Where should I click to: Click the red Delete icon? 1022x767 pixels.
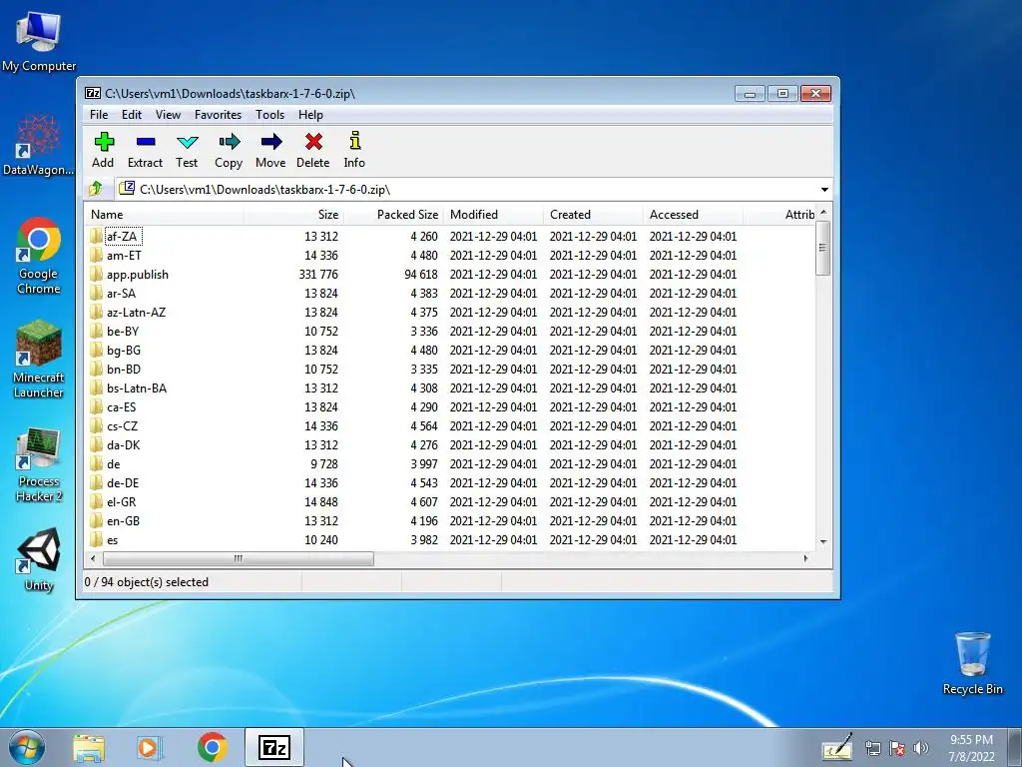coord(313,142)
